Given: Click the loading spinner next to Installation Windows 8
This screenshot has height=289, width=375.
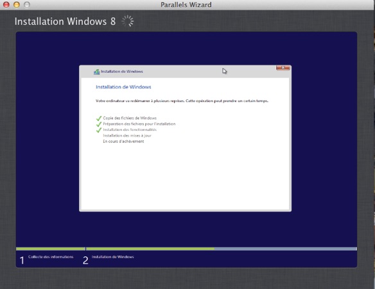Looking at the screenshot, I should (x=128, y=21).
